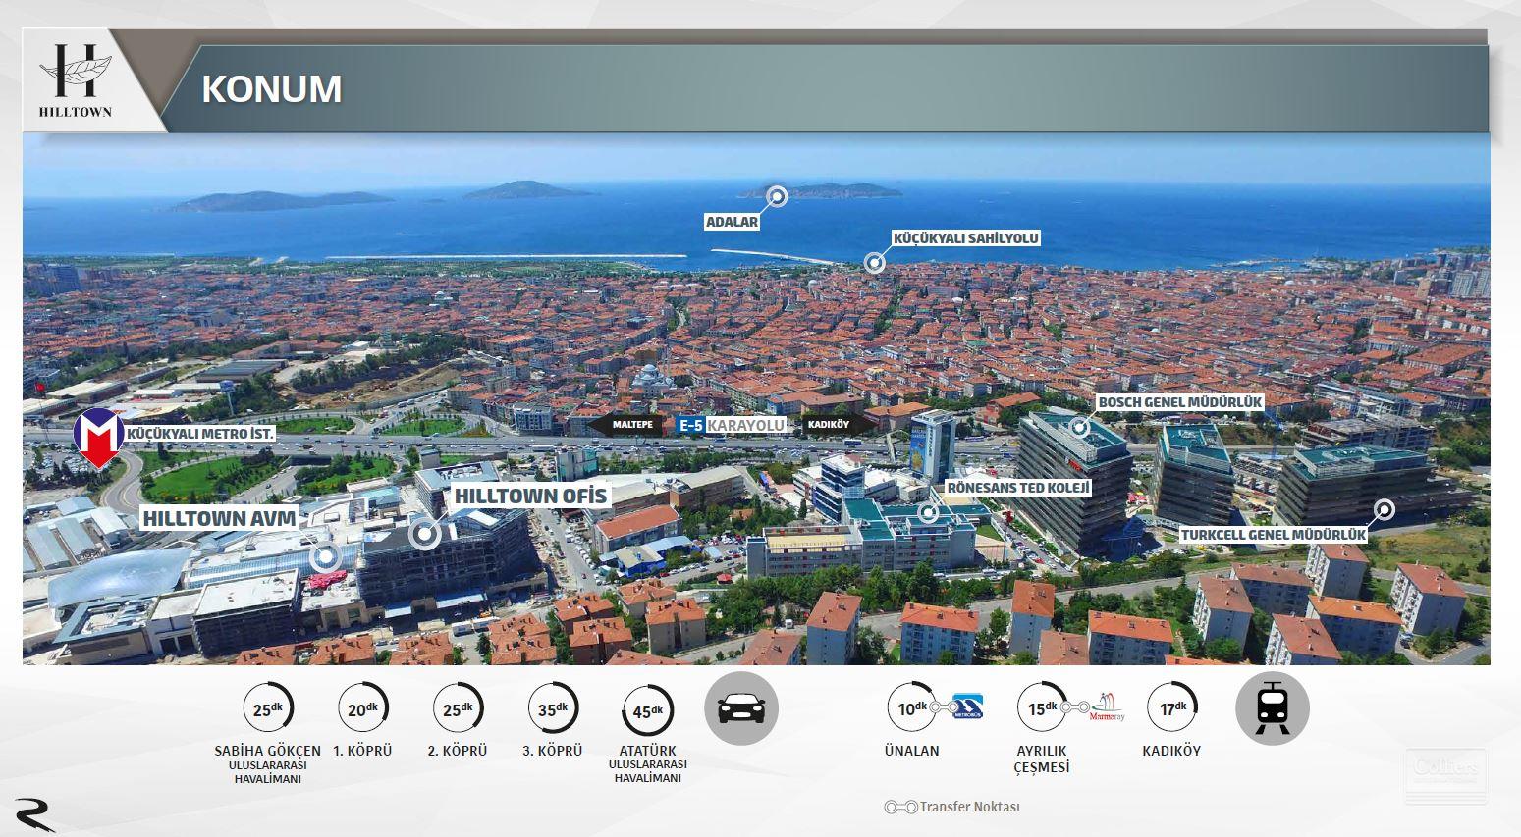Click the gray train icon
Image resolution: width=1521 pixels, height=837 pixels.
(x=1272, y=708)
